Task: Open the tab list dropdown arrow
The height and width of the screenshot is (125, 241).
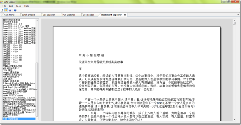Action: [238, 15]
